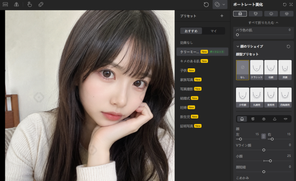Viewport: 296px width, 181px height.
Task: Select the ruler tool in top toolbar
Action: coord(5,4)
